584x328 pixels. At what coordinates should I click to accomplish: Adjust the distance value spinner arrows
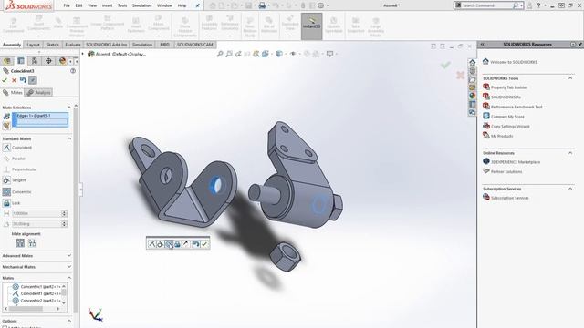coord(64,213)
